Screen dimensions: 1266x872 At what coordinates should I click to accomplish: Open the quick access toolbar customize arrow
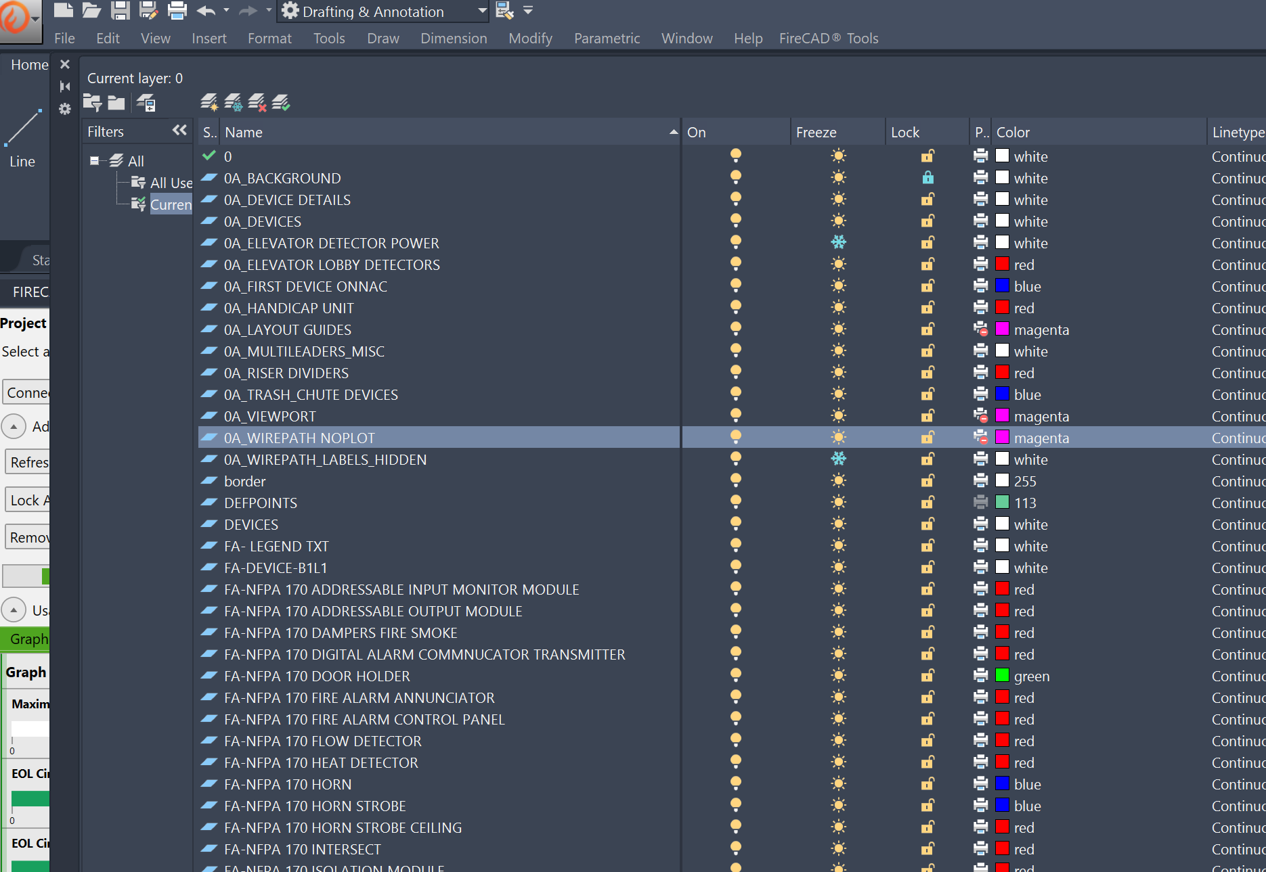tap(528, 10)
